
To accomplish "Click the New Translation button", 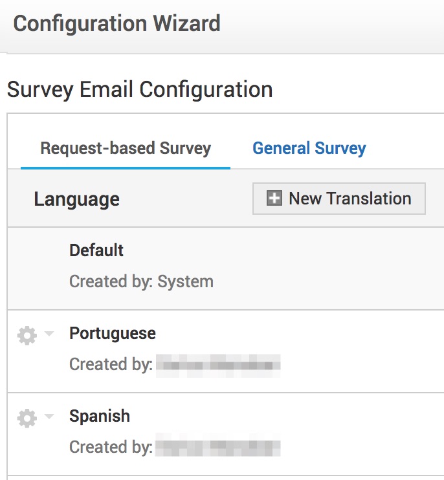I will pos(339,199).
